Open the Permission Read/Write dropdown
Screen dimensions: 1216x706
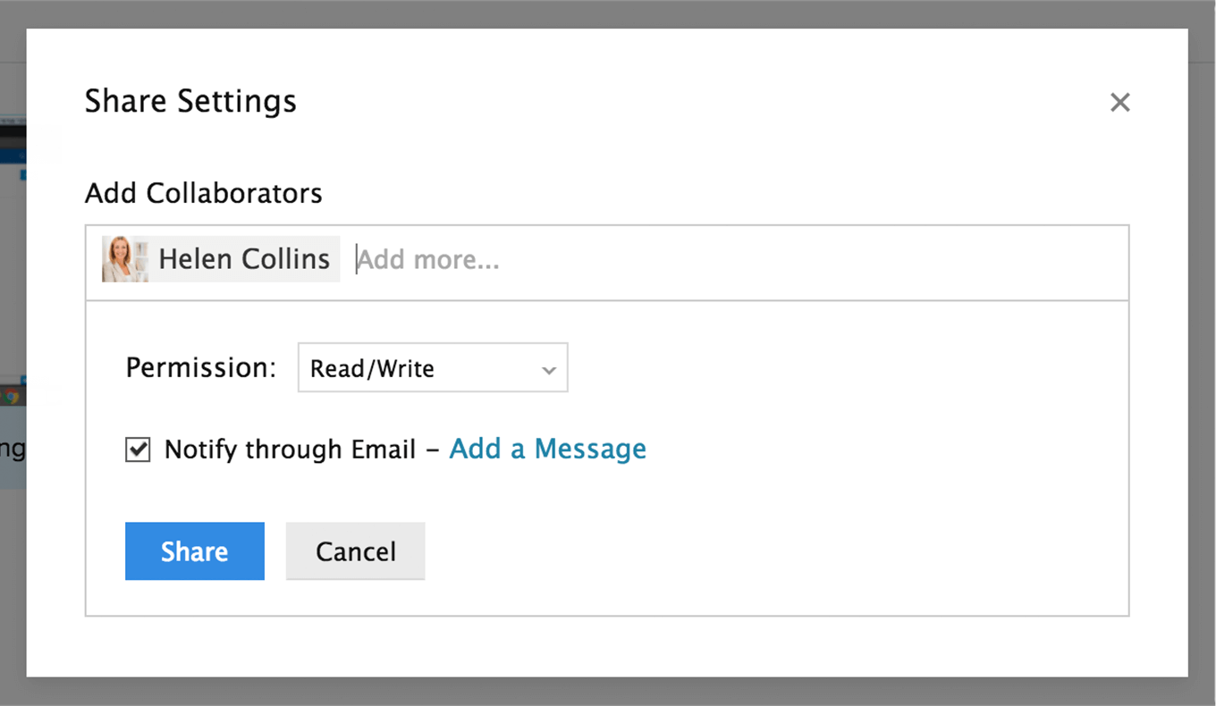coord(433,367)
